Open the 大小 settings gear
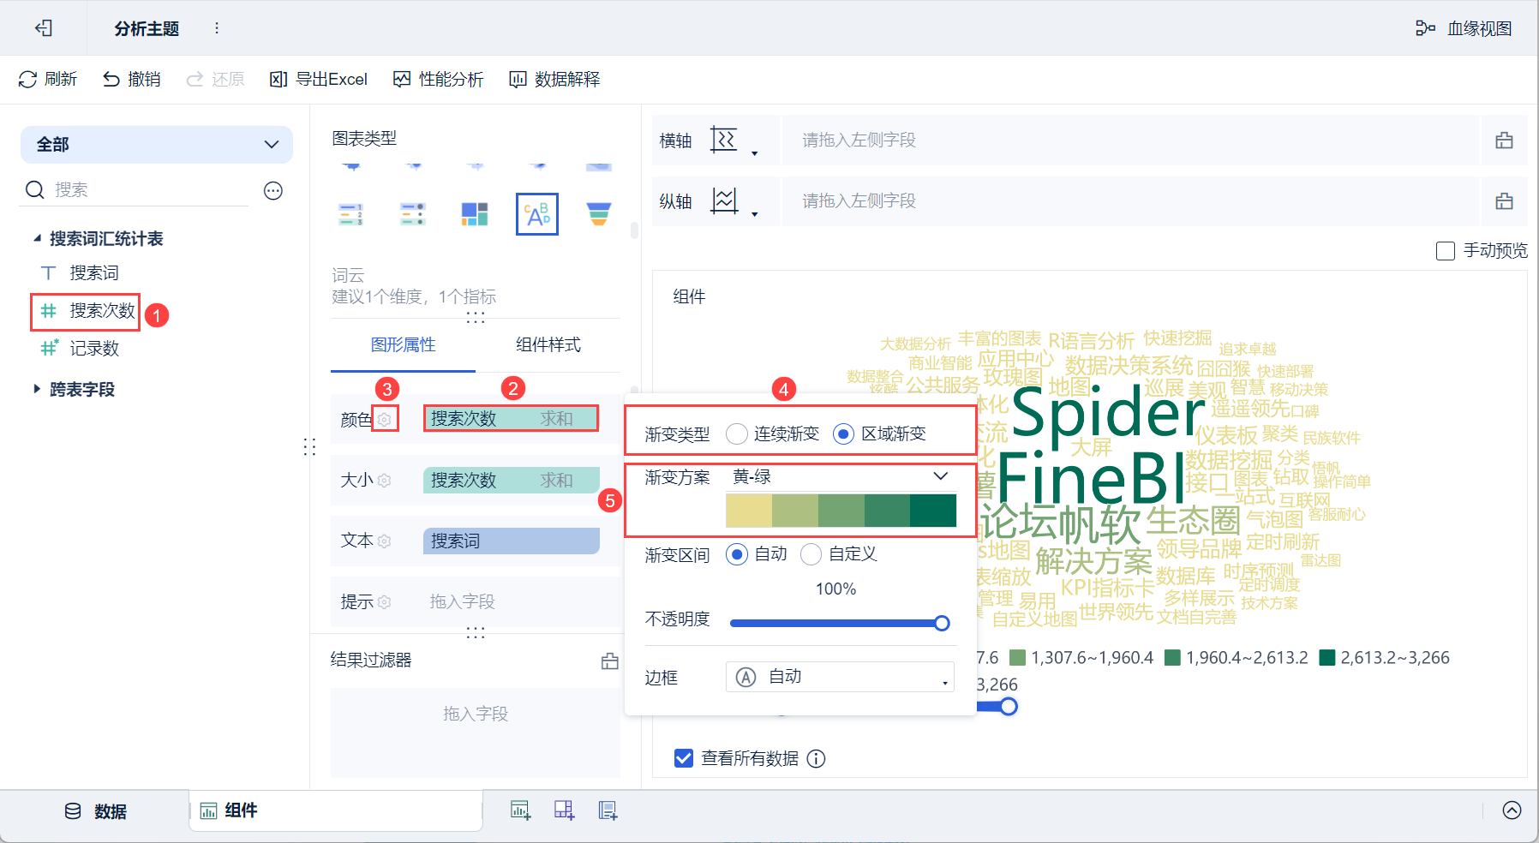The image size is (1539, 843). tap(384, 481)
